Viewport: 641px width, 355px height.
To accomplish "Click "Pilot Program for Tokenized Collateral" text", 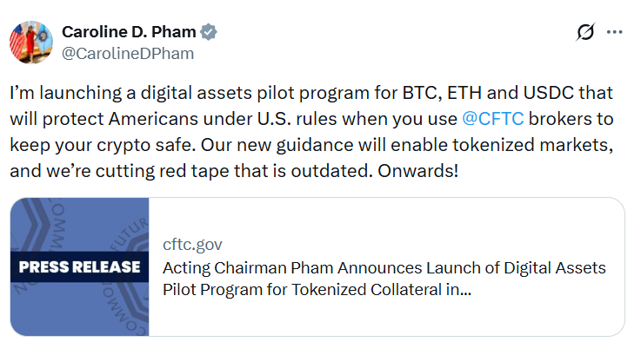I will 306,289.
